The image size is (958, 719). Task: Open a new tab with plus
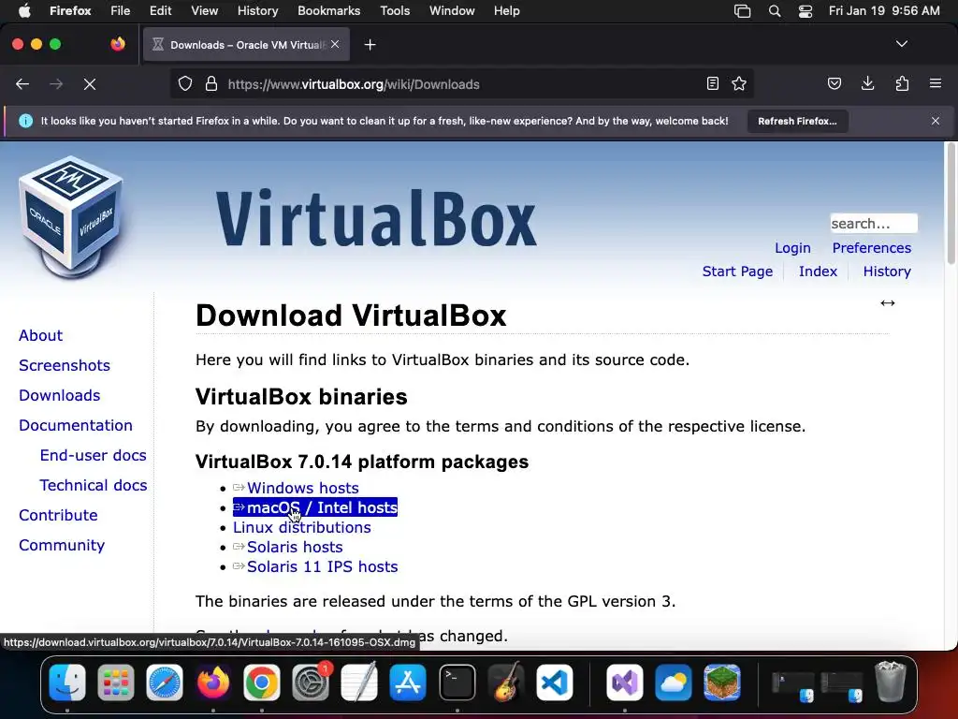(x=370, y=45)
